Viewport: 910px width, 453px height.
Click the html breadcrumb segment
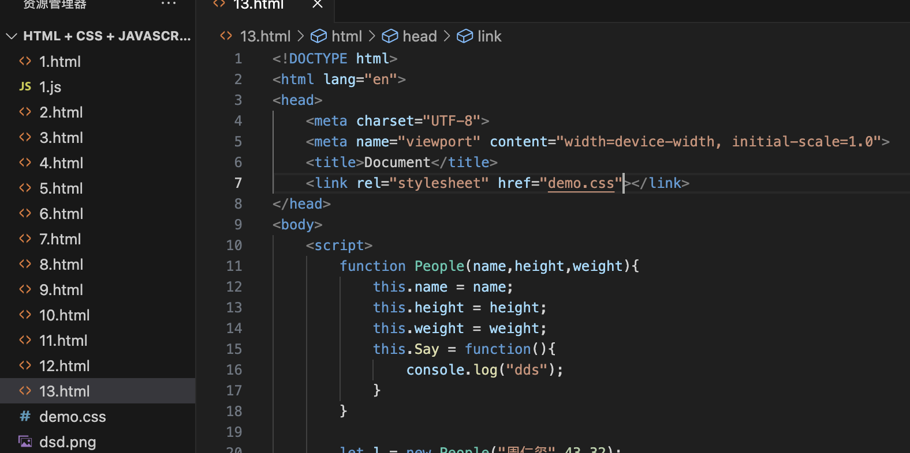[x=346, y=36]
